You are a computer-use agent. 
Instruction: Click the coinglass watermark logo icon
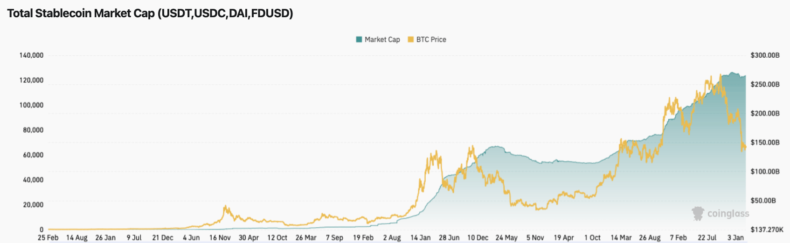coord(698,214)
